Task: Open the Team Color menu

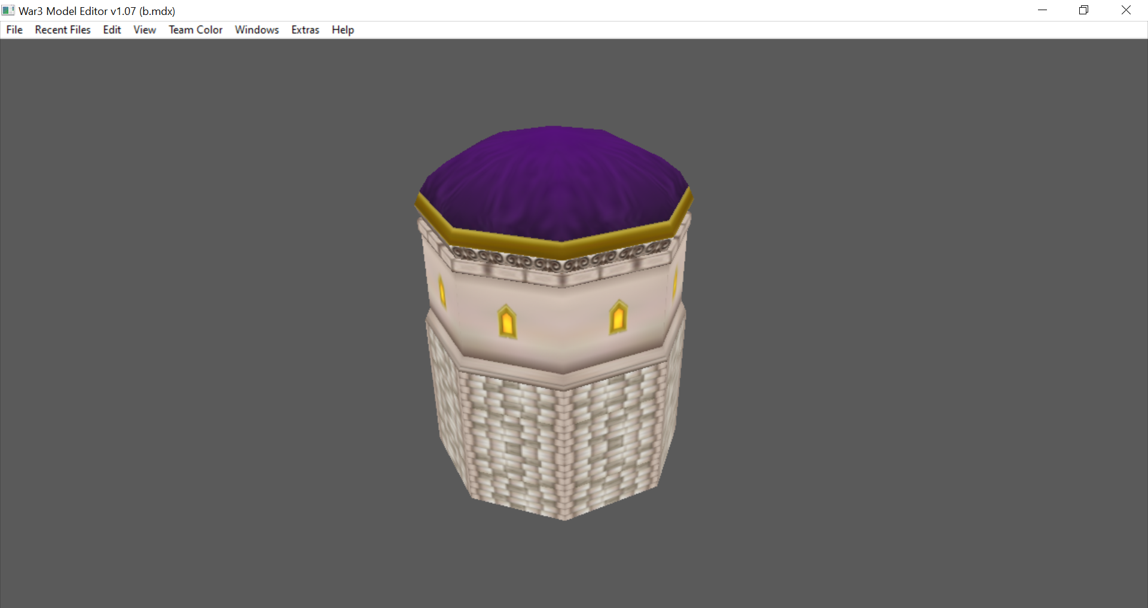Action: point(196,30)
